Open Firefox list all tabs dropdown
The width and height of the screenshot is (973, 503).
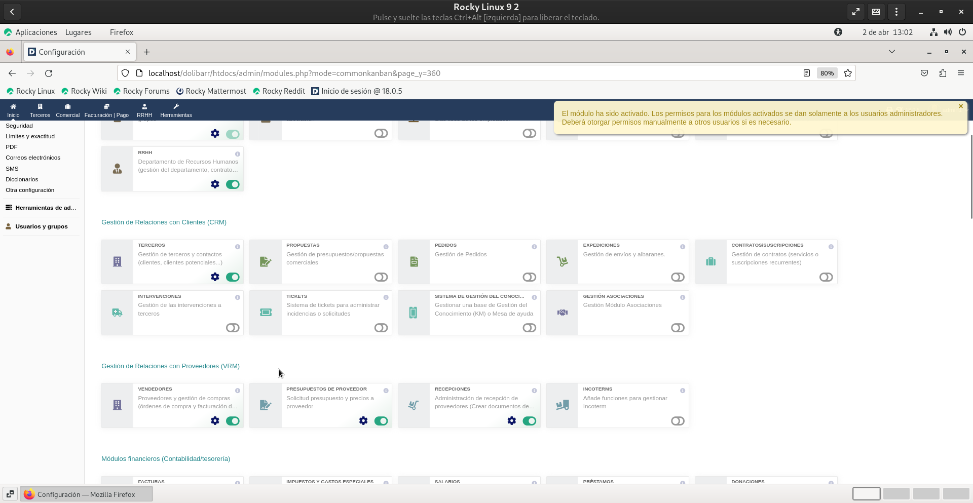pos(891,52)
